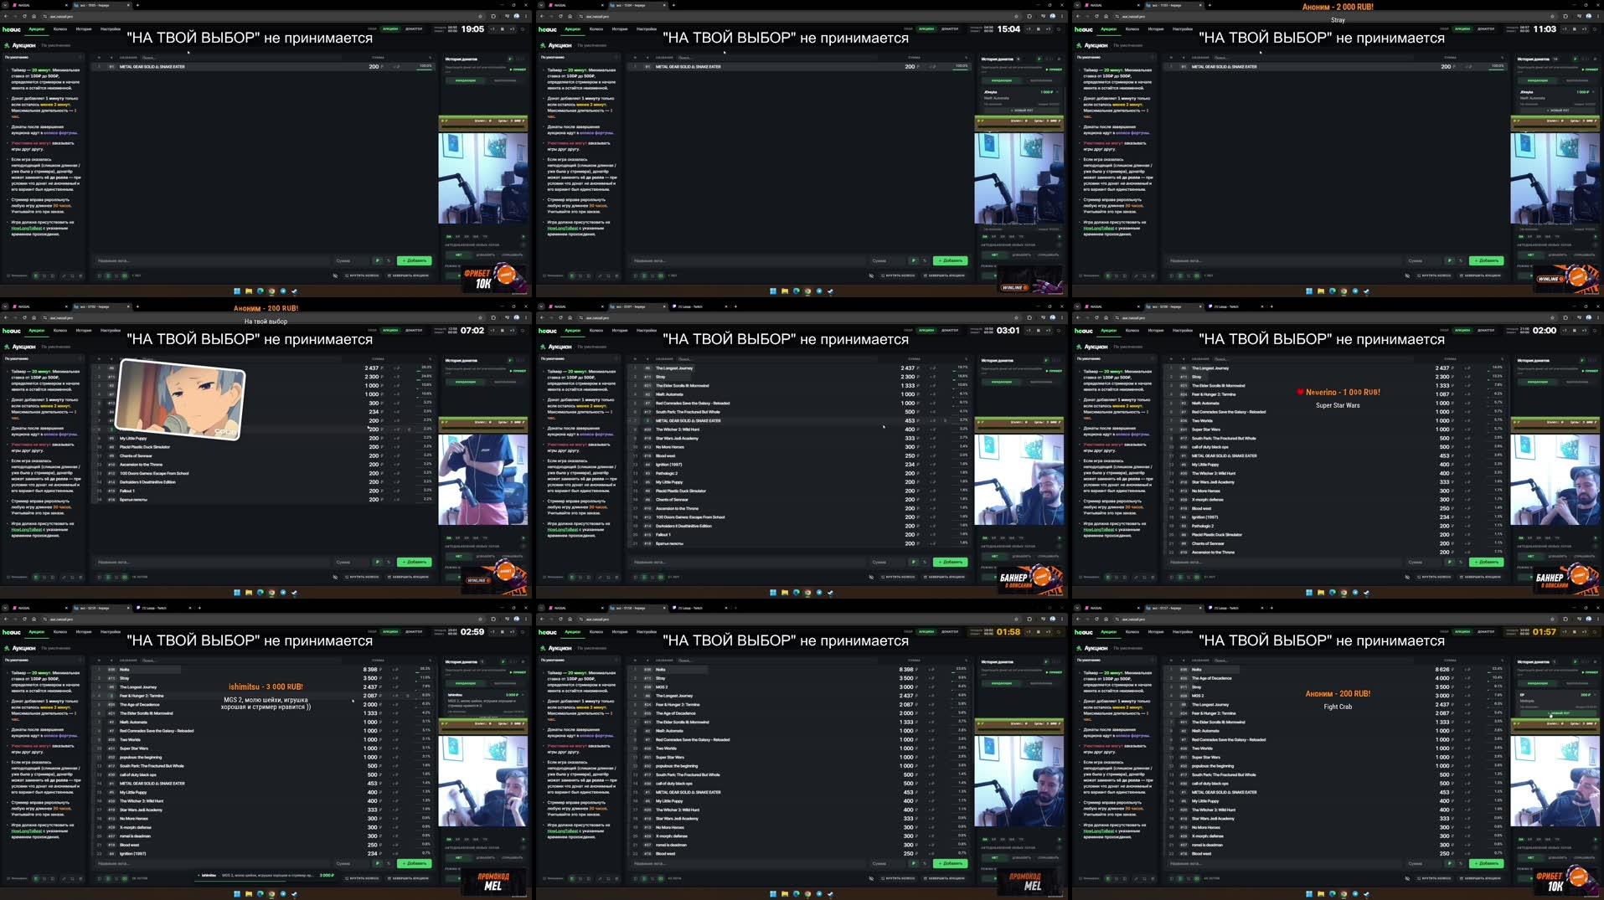Image resolution: width=1604 pixels, height=900 pixels.
Task: Select Спрашивать auto-add option in 19:05 screen
Action: pos(512,255)
